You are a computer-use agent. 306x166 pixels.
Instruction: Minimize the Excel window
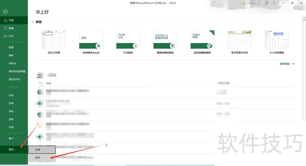(283, 3)
